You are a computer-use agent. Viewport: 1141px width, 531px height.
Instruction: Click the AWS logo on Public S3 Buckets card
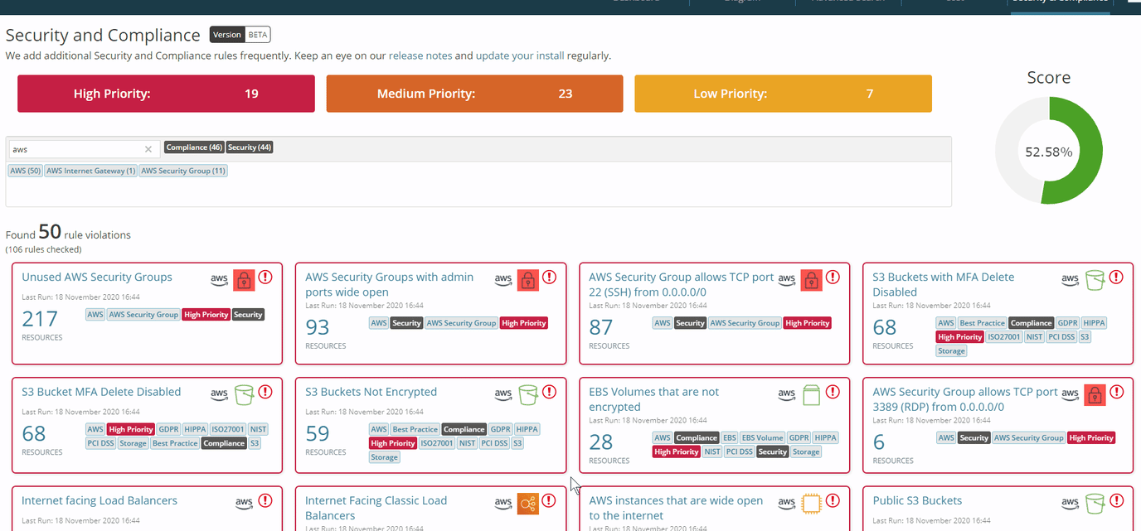(1070, 503)
